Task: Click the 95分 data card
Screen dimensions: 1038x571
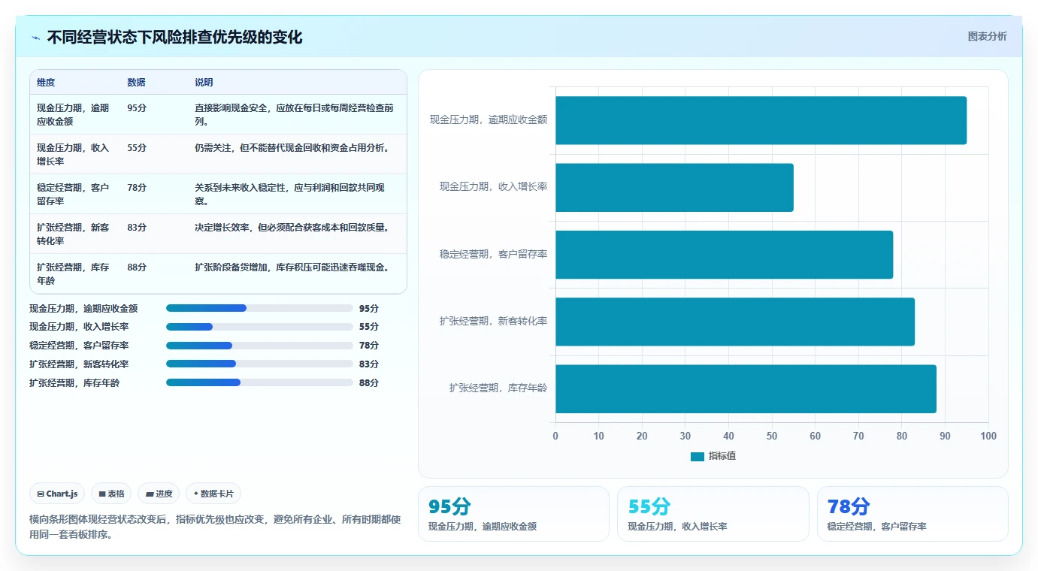Action: (x=513, y=514)
